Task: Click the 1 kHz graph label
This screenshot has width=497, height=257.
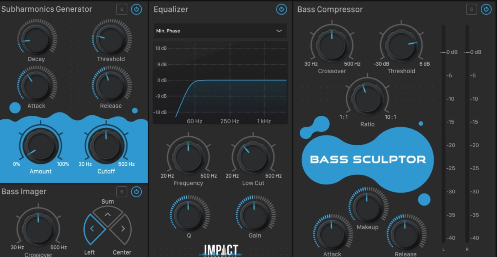Action: (264, 121)
